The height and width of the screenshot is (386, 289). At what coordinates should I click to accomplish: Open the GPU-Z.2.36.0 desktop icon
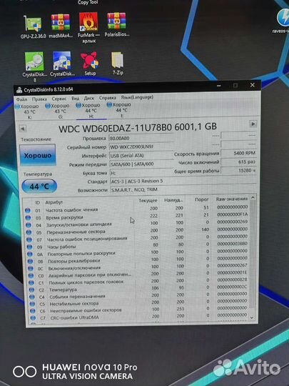click(33, 26)
